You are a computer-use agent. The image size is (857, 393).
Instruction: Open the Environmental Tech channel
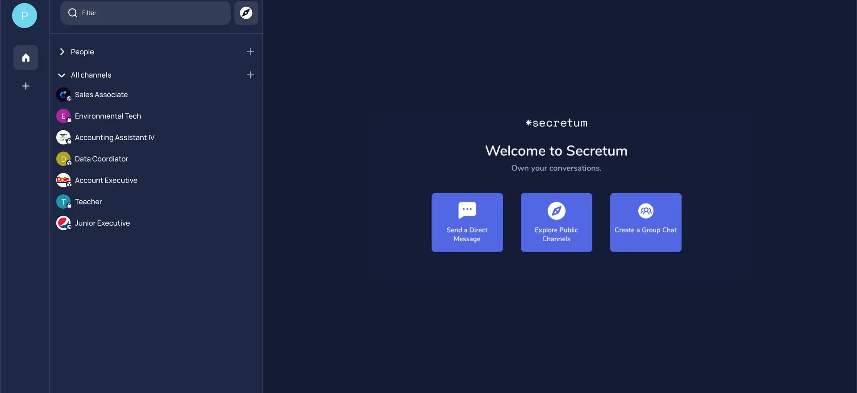point(108,116)
